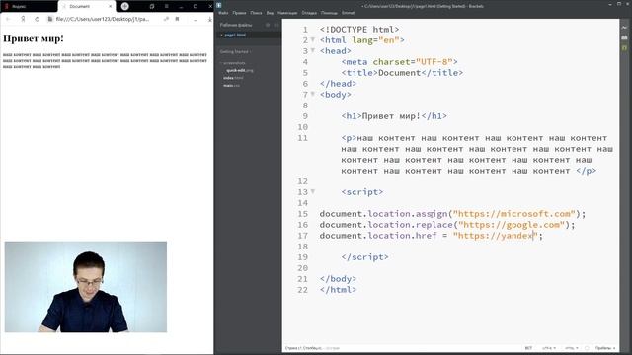The height and width of the screenshot is (355, 632).
Task: Open the Getting Started project dropdown
Action: [235, 52]
